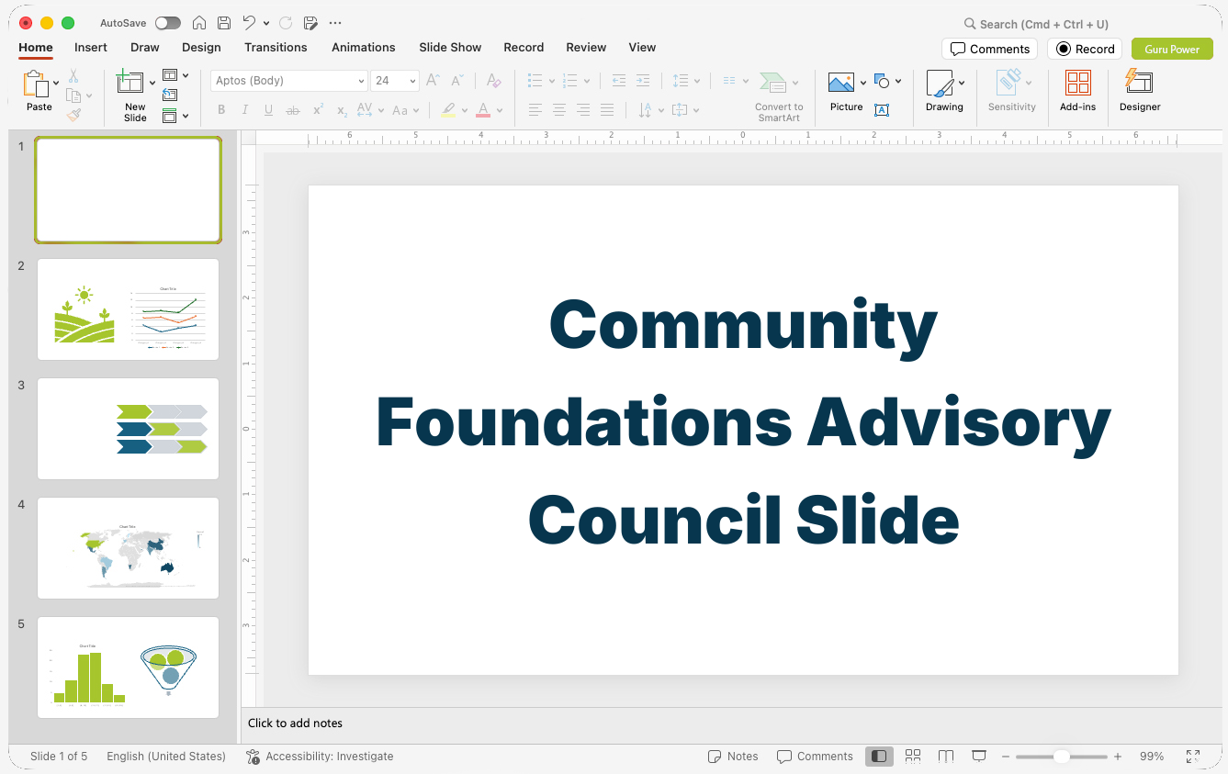The image size is (1228, 774).
Task: Click the Record button with circle icon
Action: coord(1085,49)
